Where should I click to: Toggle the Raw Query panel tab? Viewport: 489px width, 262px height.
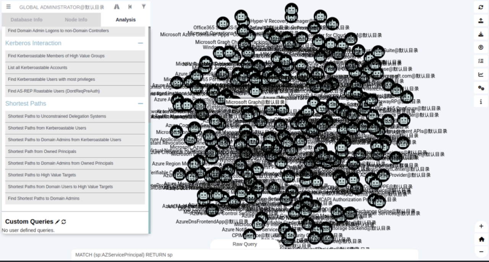coord(245,244)
